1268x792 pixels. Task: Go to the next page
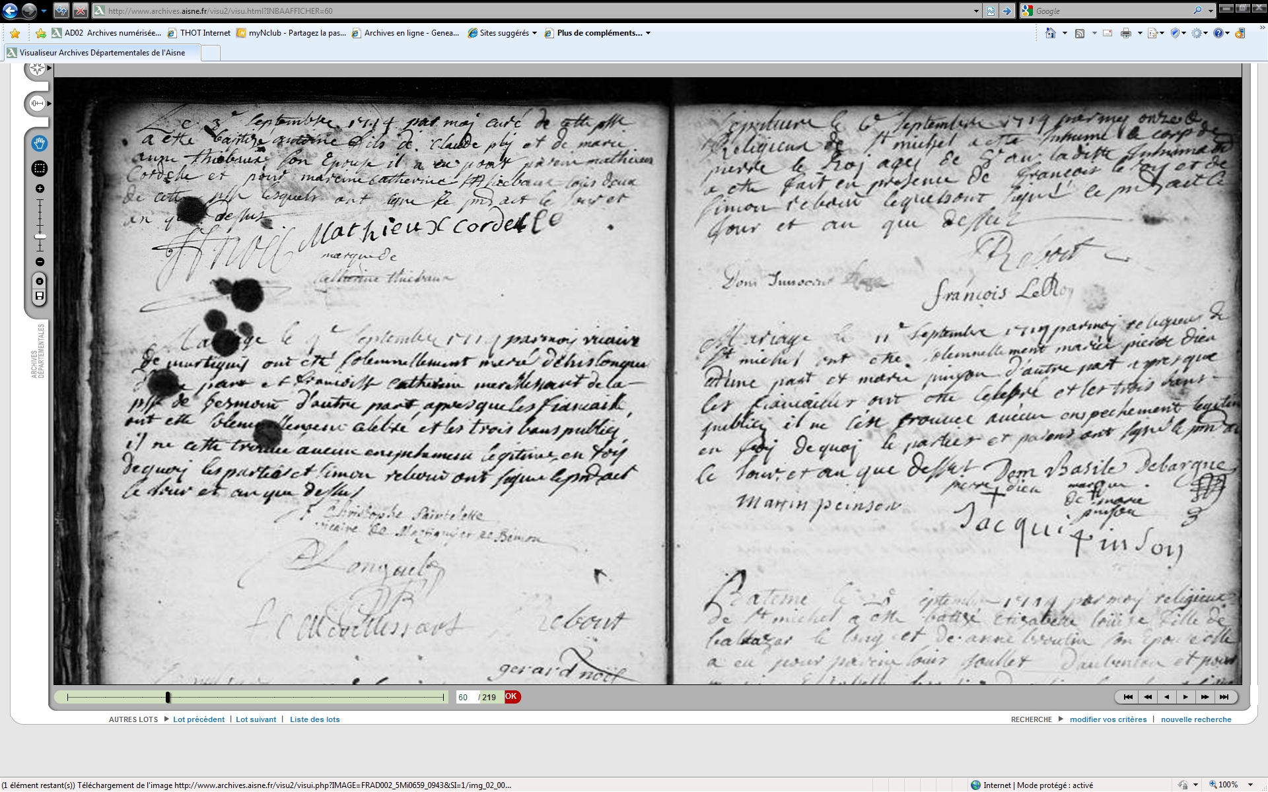[1185, 697]
